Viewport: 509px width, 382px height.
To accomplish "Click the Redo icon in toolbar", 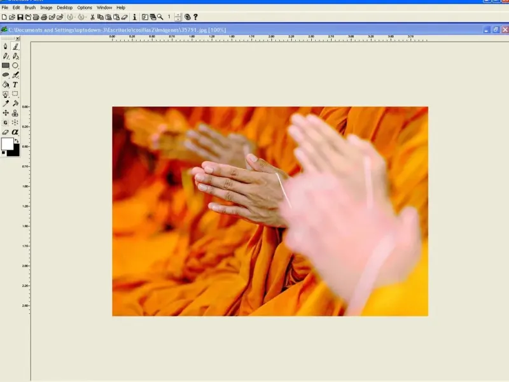I will [x=81, y=17].
